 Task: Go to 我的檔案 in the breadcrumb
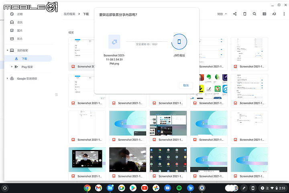69,14
